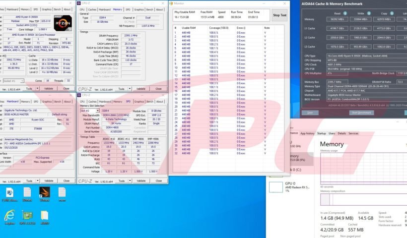This screenshot has height=238, width=407.
Task: Expand Tools dropdown arrow in CPU-Z CPU window
Action: pos(37,89)
